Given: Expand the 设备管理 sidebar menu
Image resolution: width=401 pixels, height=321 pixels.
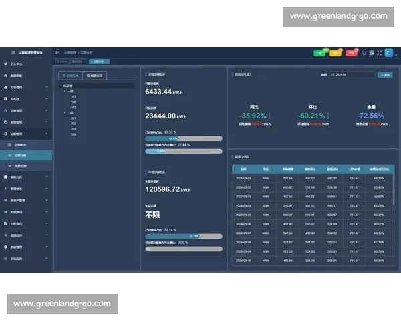Looking at the screenshot, I should coord(27,88).
